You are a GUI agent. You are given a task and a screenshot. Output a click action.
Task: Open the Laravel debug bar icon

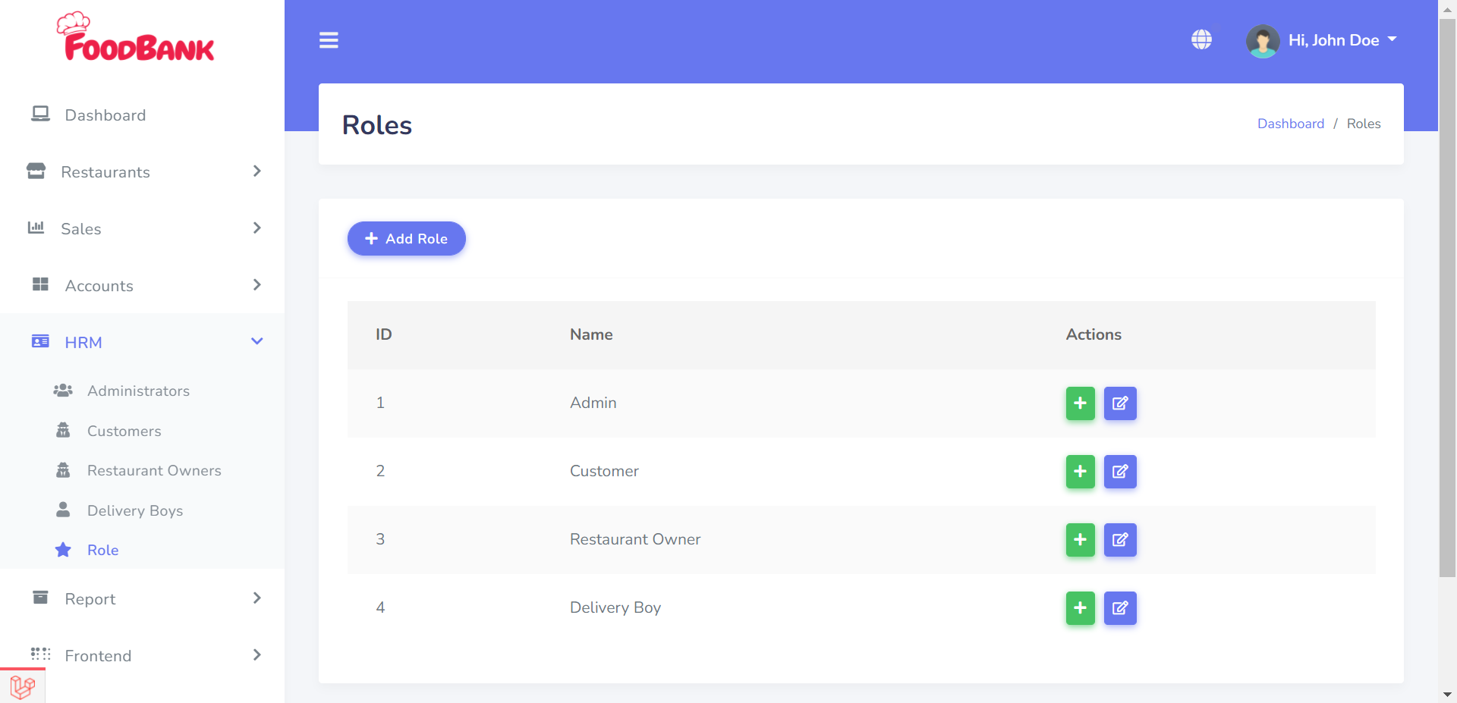tap(23, 687)
